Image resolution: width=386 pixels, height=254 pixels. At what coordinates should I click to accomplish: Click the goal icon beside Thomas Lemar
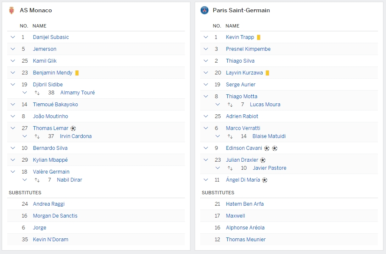click(73, 128)
